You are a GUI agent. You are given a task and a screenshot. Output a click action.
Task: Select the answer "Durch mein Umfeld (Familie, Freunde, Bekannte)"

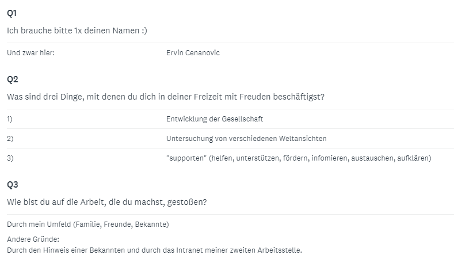coord(87,224)
